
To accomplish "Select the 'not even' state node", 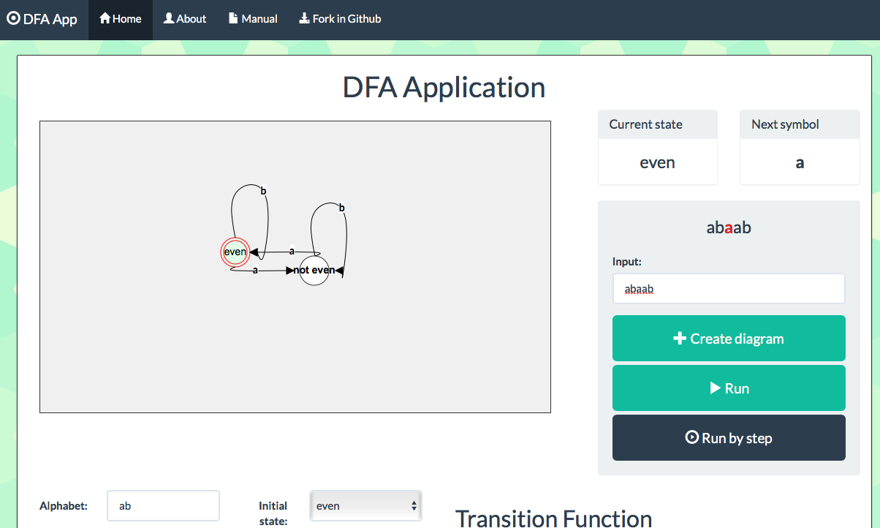I will (x=314, y=271).
